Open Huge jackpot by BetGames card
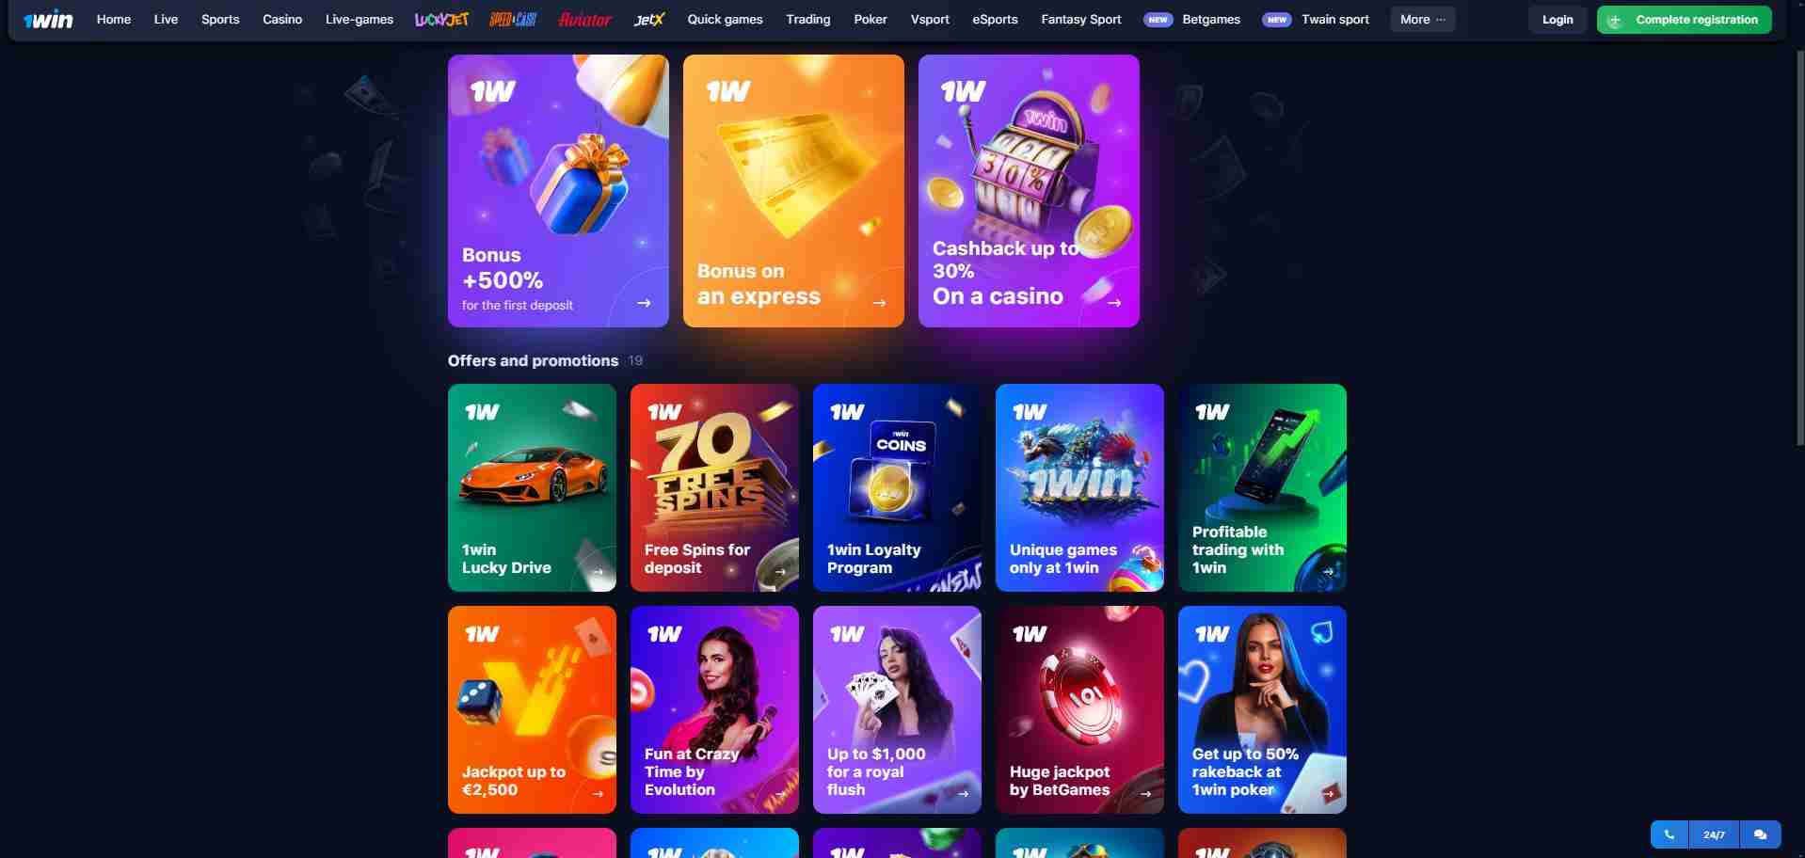1805x858 pixels. (1079, 709)
